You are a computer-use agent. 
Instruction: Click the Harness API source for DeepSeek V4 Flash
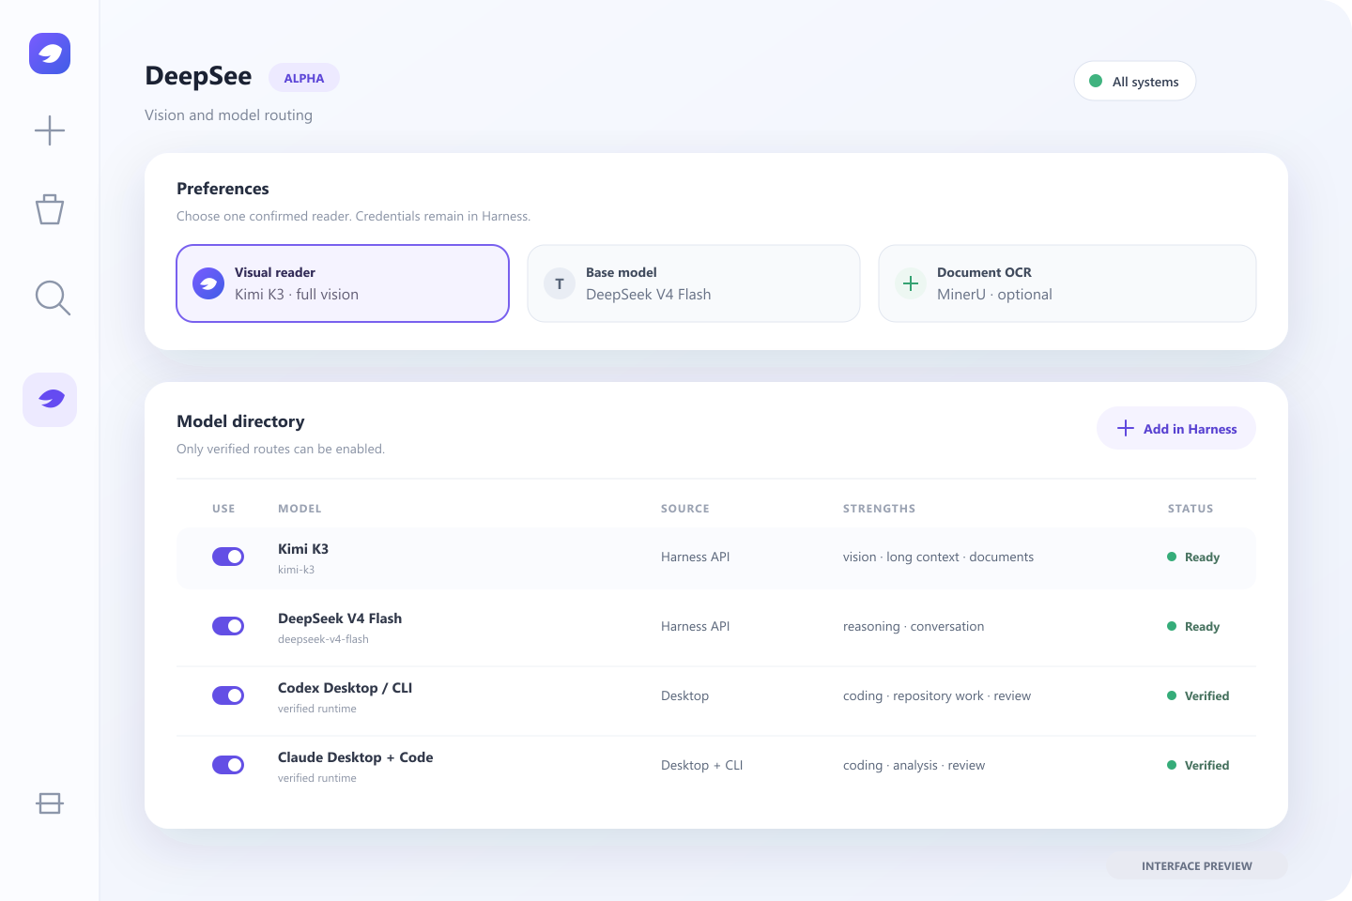click(695, 626)
